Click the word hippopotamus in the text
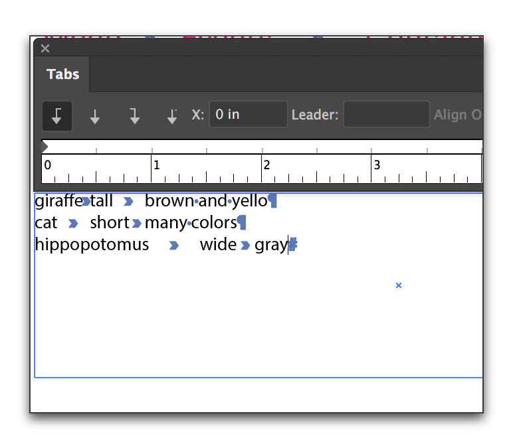Screen dimensions: 513x448 (92, 245)
